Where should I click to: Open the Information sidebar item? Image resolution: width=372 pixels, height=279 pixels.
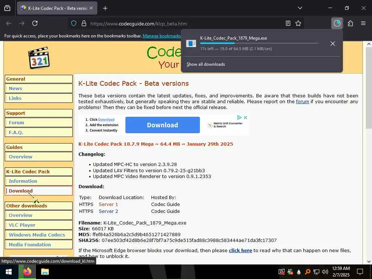(x=39, y=181)
